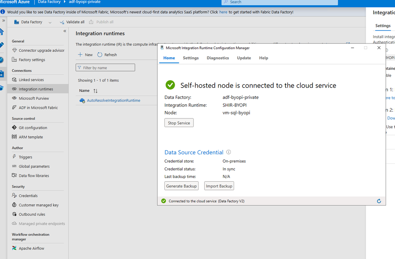Click the AutoResolveIntegrationRuntime cloud icon

[x=82, y=101]
